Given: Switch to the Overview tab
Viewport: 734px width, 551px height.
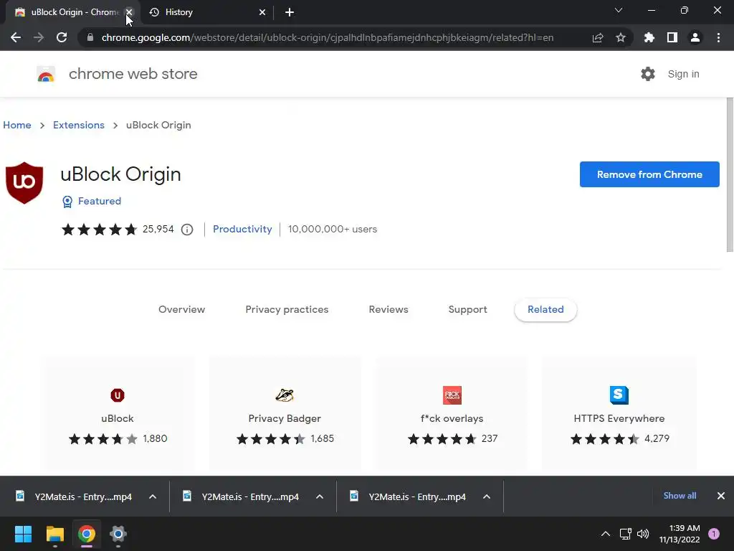Looking at the screenshot, I should coord(181,310).
